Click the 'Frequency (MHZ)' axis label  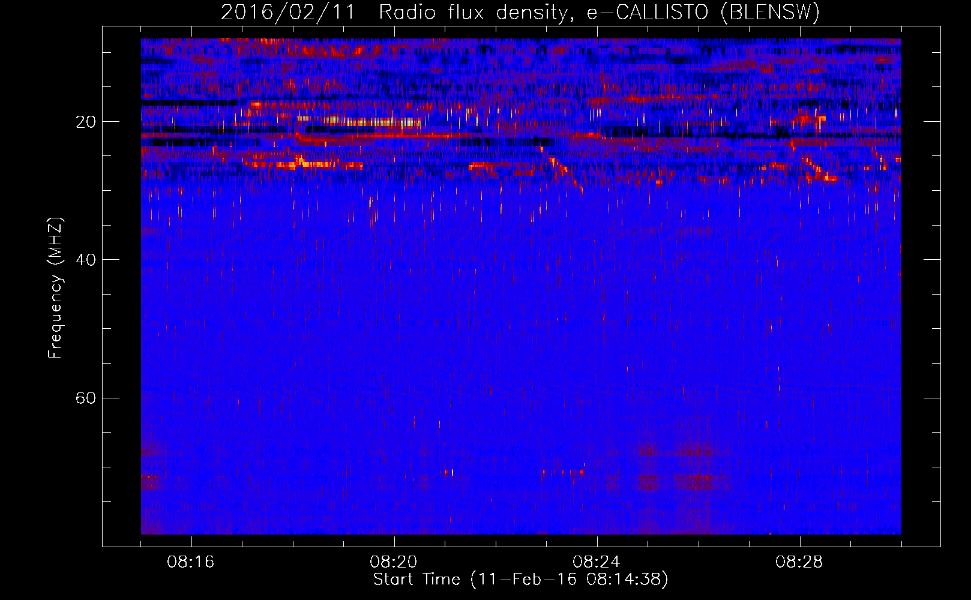[55, 288]
